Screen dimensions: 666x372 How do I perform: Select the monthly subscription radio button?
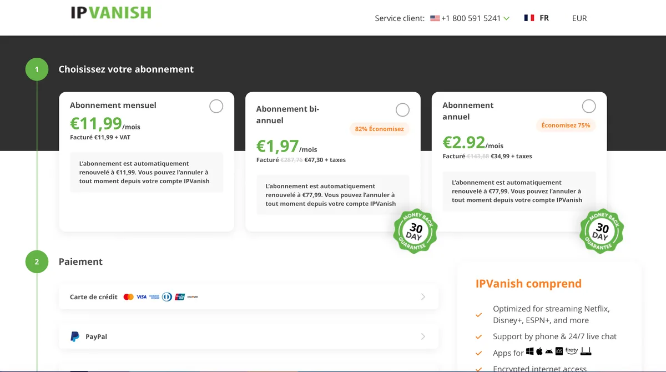point(216,106)
